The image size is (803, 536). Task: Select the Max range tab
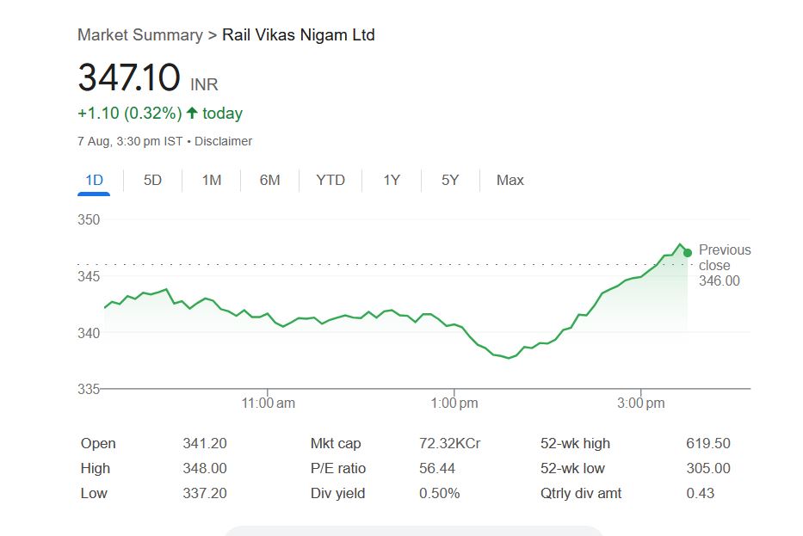point(510,180)
